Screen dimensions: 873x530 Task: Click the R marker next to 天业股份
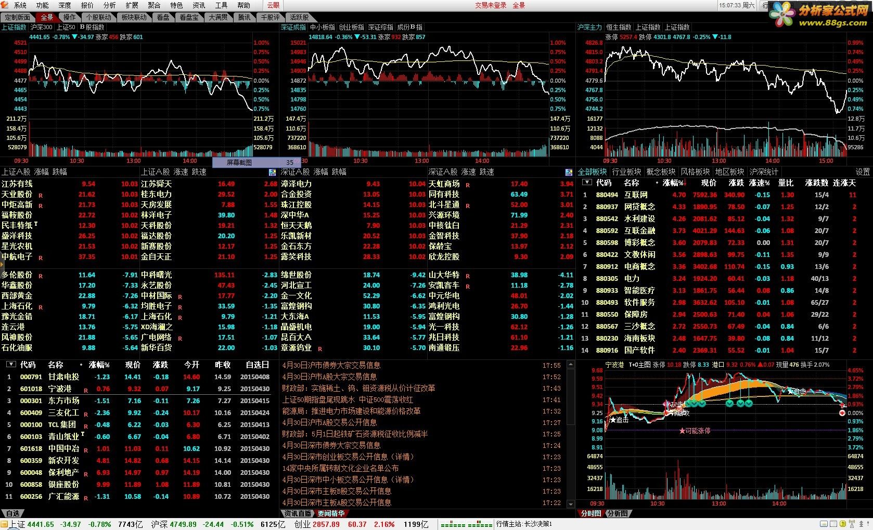point(41,196)
